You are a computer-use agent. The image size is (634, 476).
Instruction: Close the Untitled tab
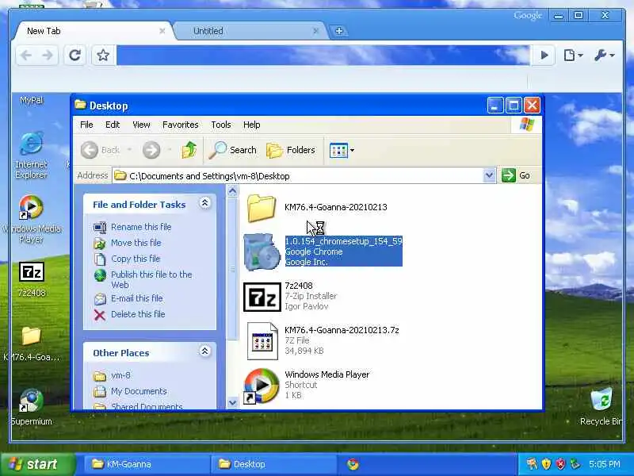tap(315, 31)
